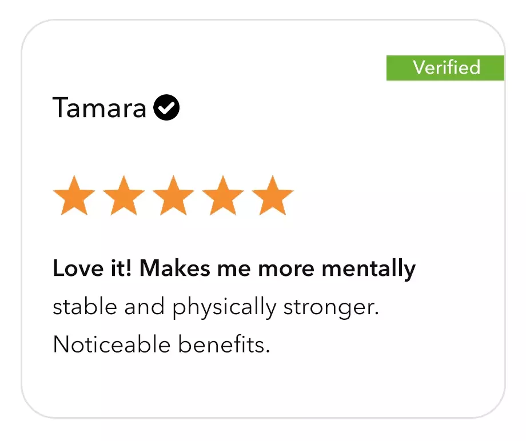This screenshot has width=526, height=441.
Task: Click the green Verified label
Action: [445, 68]
